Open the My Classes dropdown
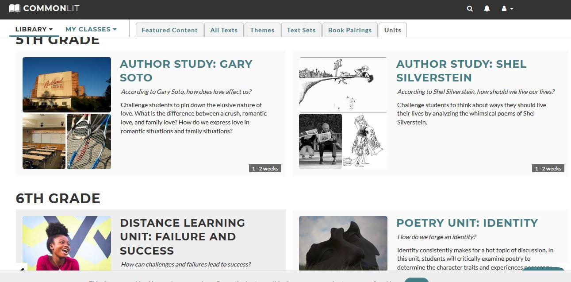This screenshot has height=282, width=571. click(91, 29)
